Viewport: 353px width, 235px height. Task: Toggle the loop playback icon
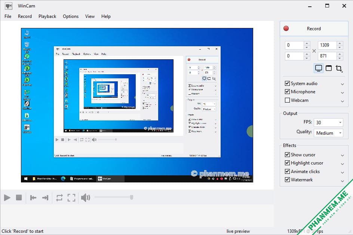[x=59, y=198]
